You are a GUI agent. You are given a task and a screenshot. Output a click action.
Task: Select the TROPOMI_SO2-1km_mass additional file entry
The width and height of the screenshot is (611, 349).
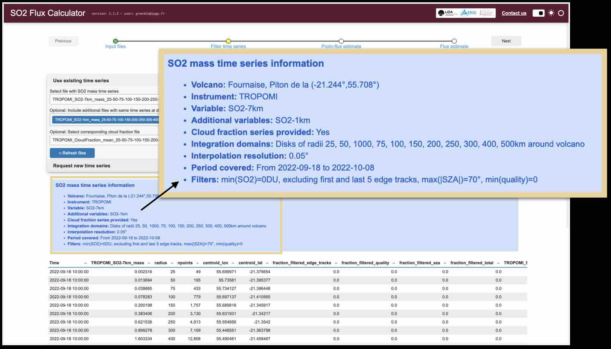coord(106,120)
